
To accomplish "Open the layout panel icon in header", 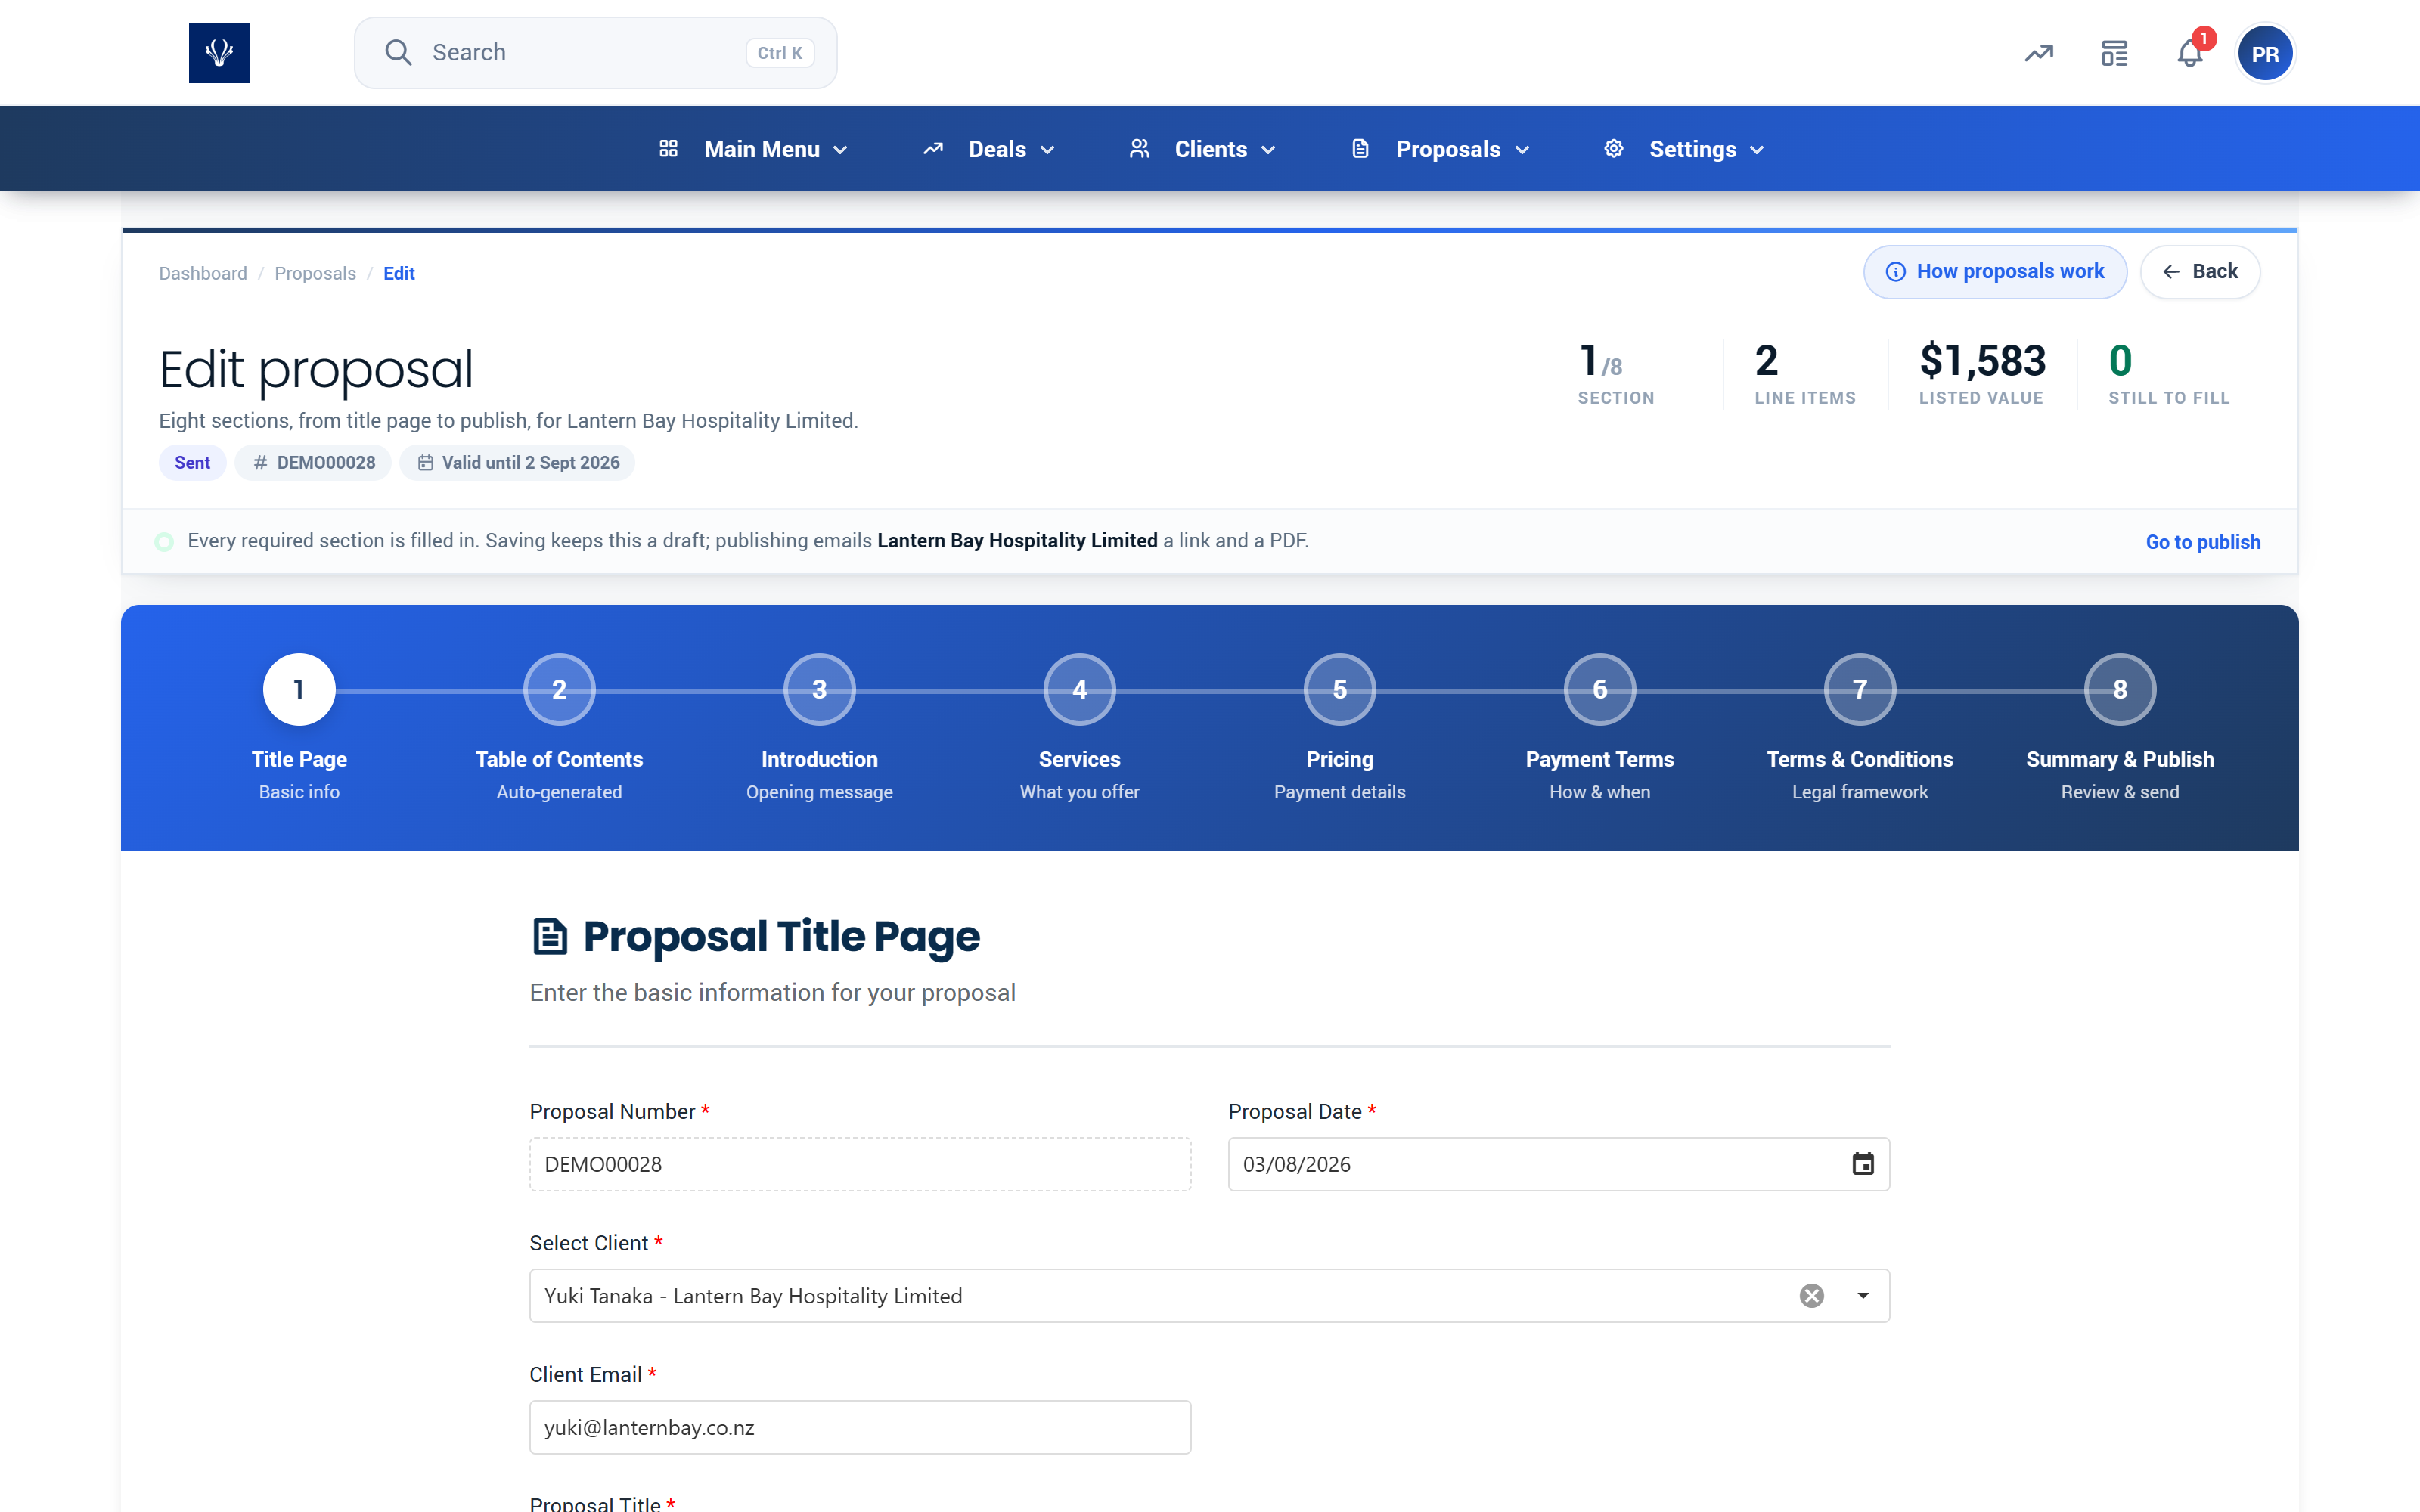I will 2114,53.
